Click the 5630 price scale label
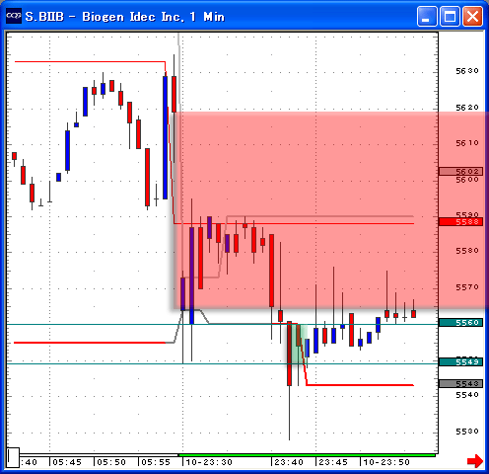The image size is (489, 474). (x=467, y=71)
